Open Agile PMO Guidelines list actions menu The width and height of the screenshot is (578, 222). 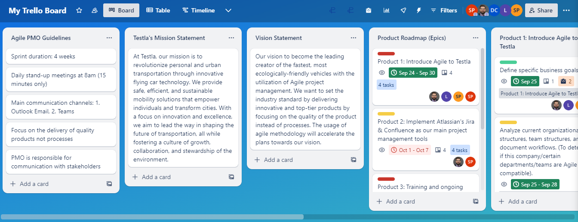click(x=109, y=38)
